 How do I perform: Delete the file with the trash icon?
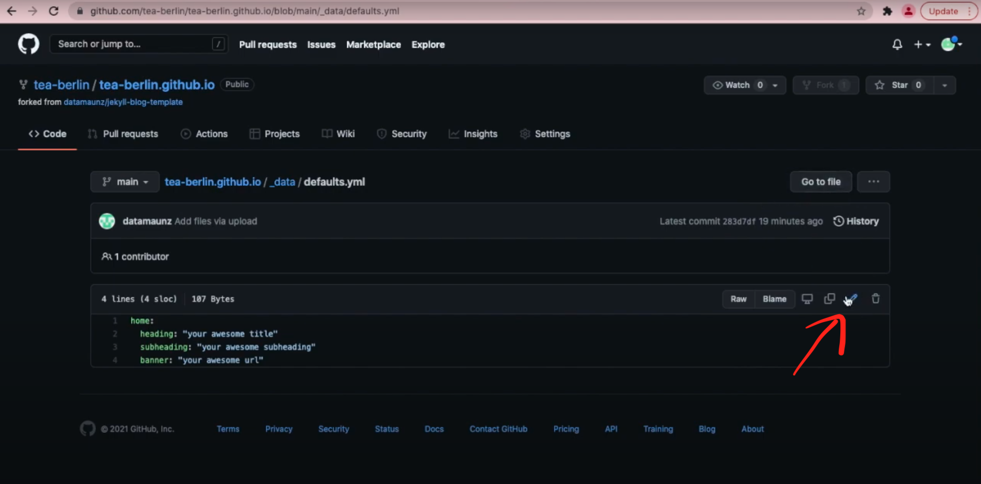click(876, 298)
